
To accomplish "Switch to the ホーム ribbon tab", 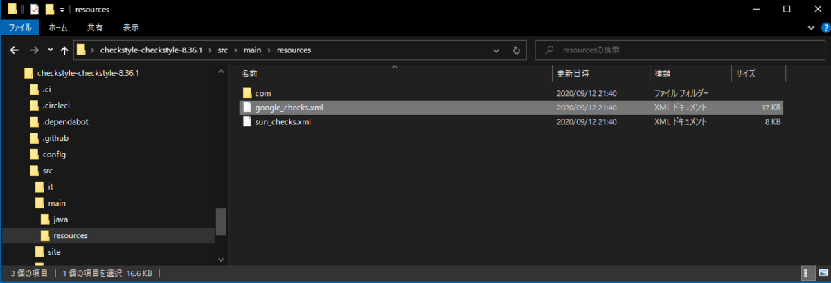I will (x=58, y=28).
